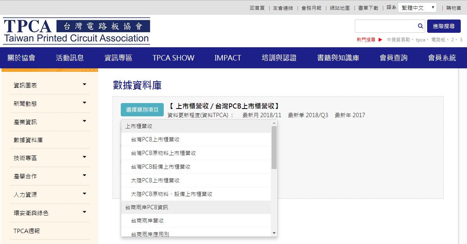The width and height of the screenshot is (467, 244).
Task: Open TPCA週報 in the sidebar
Action: click(x=27, y=231)
